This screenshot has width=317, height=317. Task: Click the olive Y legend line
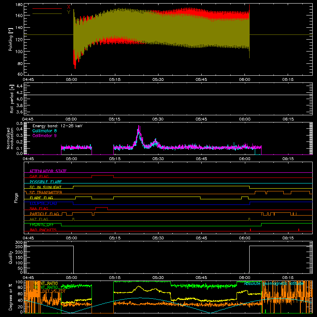pos(47,14)
